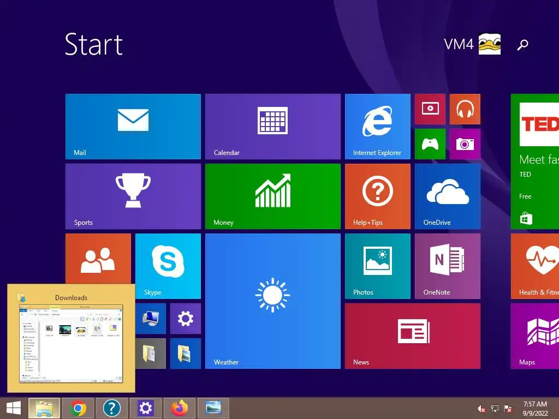Click the "Downloads" preview title
Screen dimensions: 559x419
pos(72,297)
